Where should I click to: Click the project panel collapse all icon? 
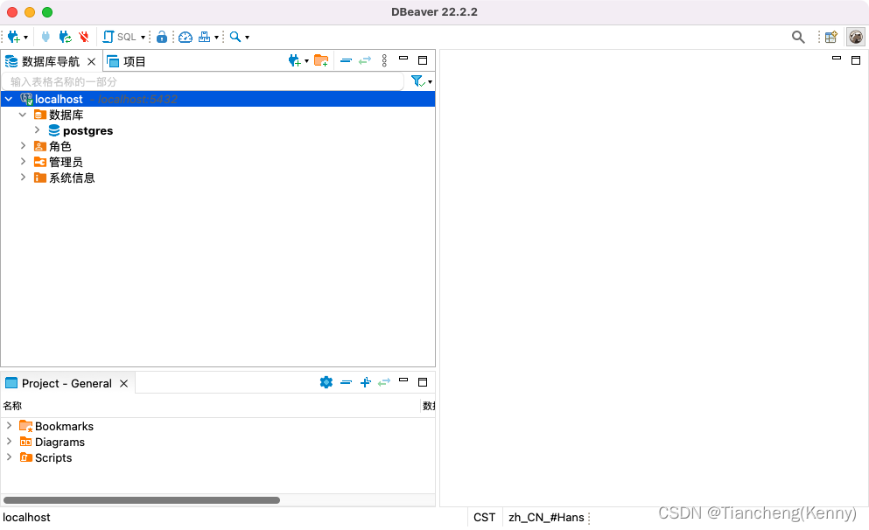click(x=347, y=382)
